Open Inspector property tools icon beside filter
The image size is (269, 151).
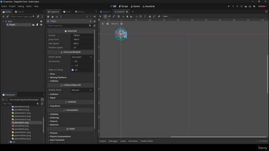point(95,26)
